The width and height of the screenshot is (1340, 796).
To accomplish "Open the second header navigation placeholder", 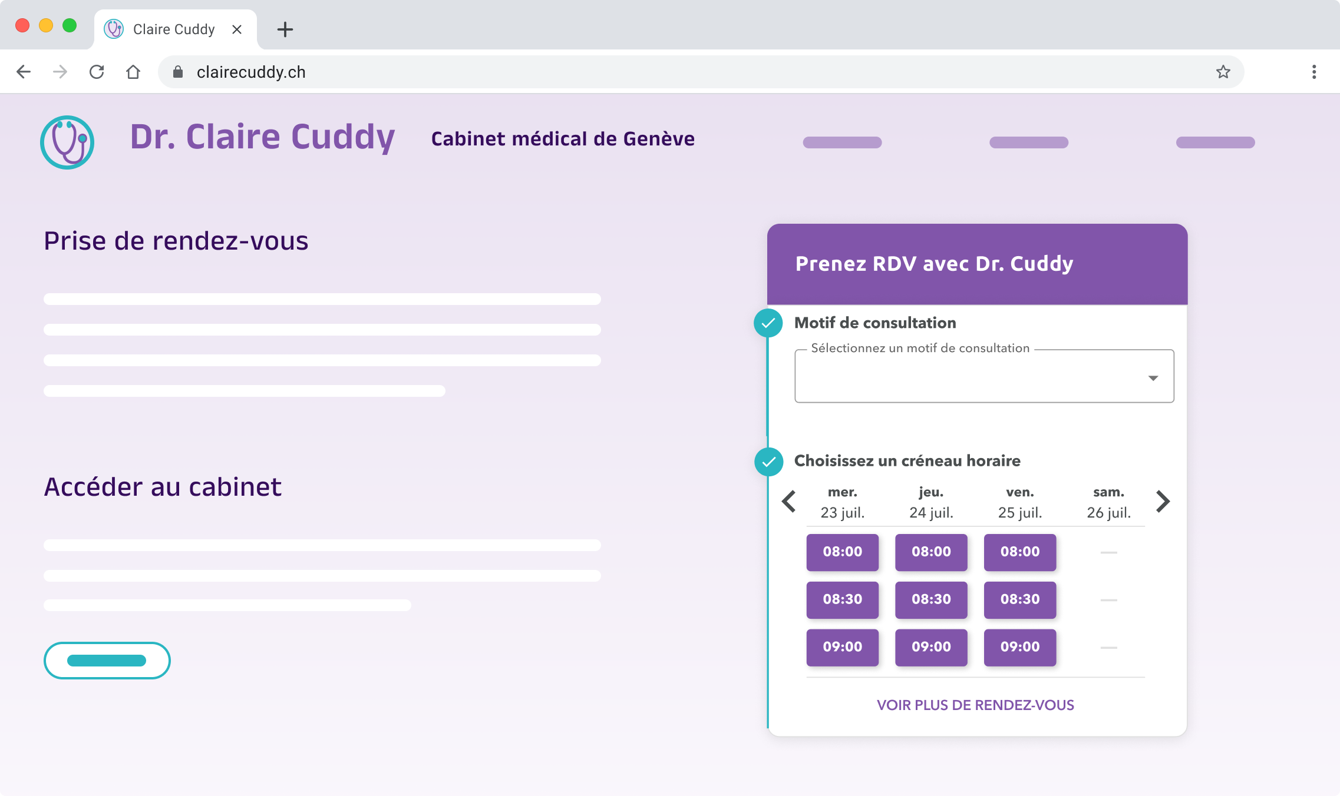I will tap(1029, 142).
